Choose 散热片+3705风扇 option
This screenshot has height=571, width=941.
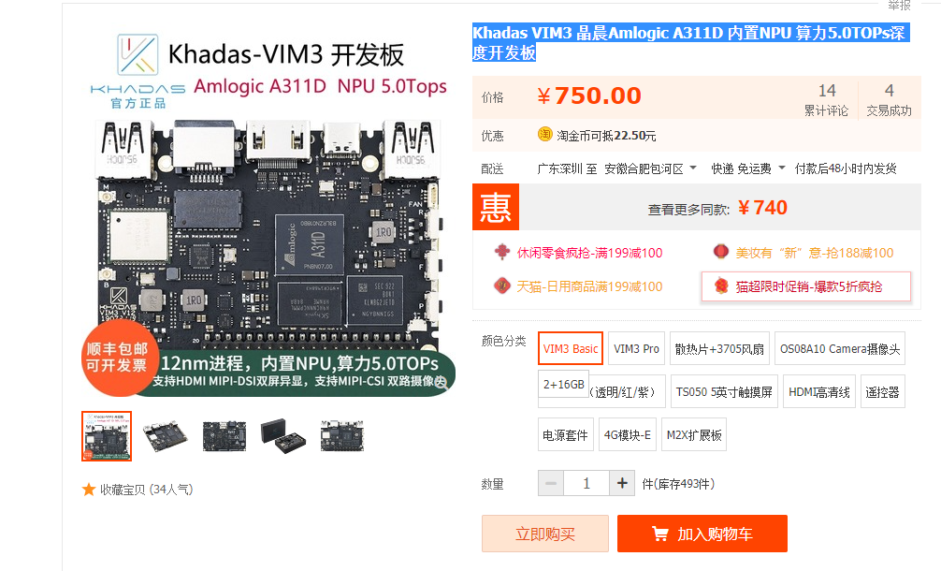719,348
